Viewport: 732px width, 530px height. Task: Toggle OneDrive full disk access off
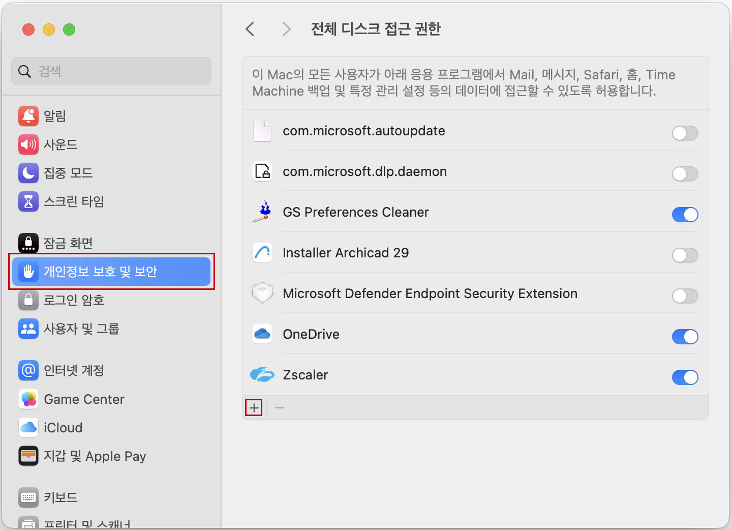point(685,337)
